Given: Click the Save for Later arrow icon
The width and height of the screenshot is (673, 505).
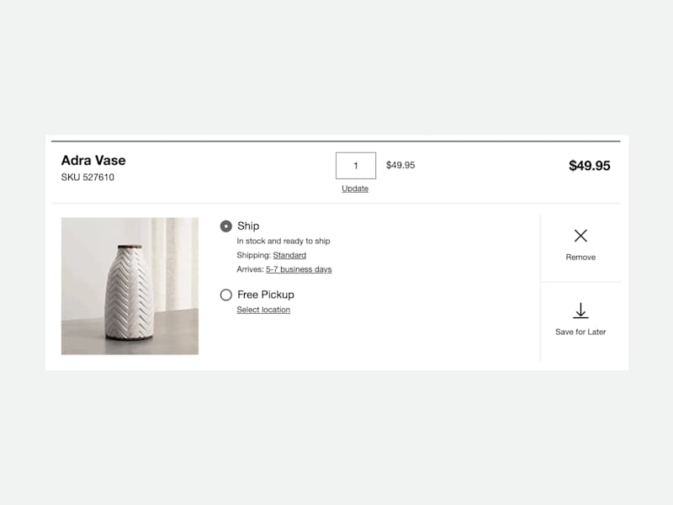Looking at the screenshot, I should tap(580, 311).
